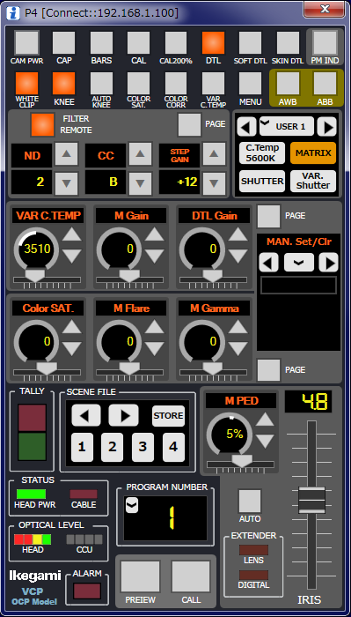This screenshot has width=351, height=617.
Task: Click the ND filter up arrow
Action: click(x=66, y=154)
